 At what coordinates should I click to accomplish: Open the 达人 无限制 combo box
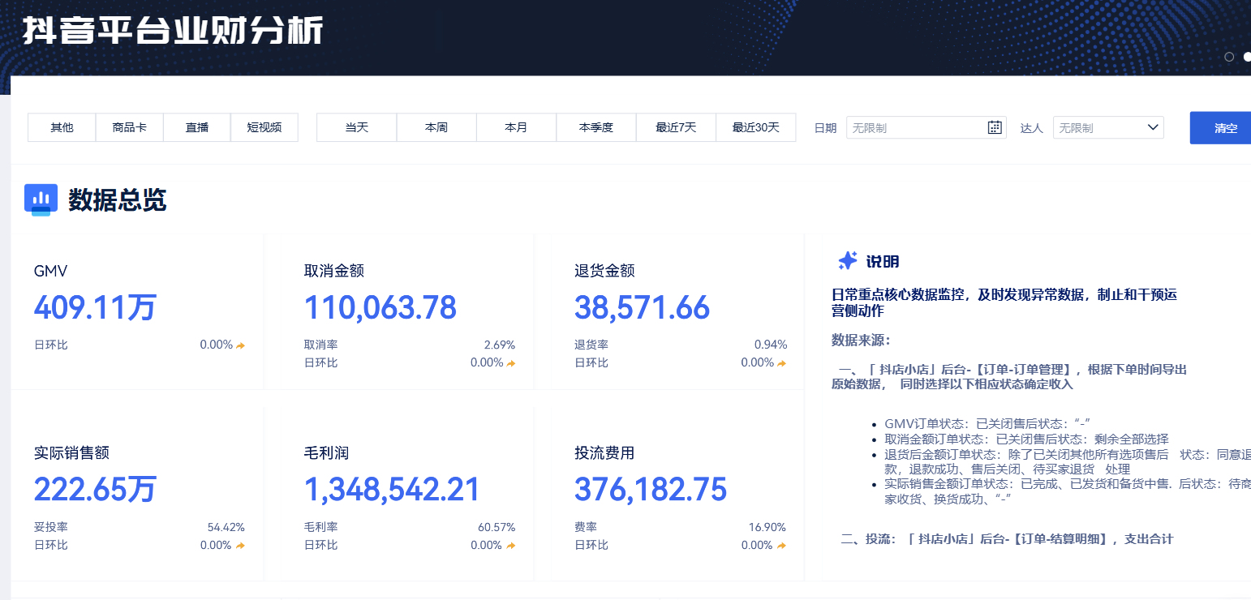click(x=1108, y=127)
